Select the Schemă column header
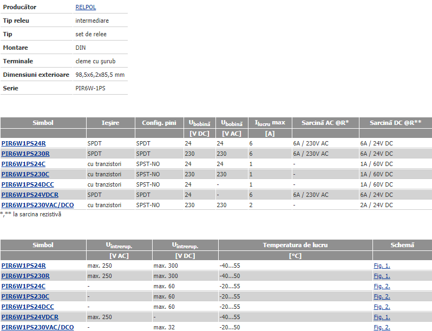The width and height of the screenshot is (432, 331). click(x=402, y=245)
